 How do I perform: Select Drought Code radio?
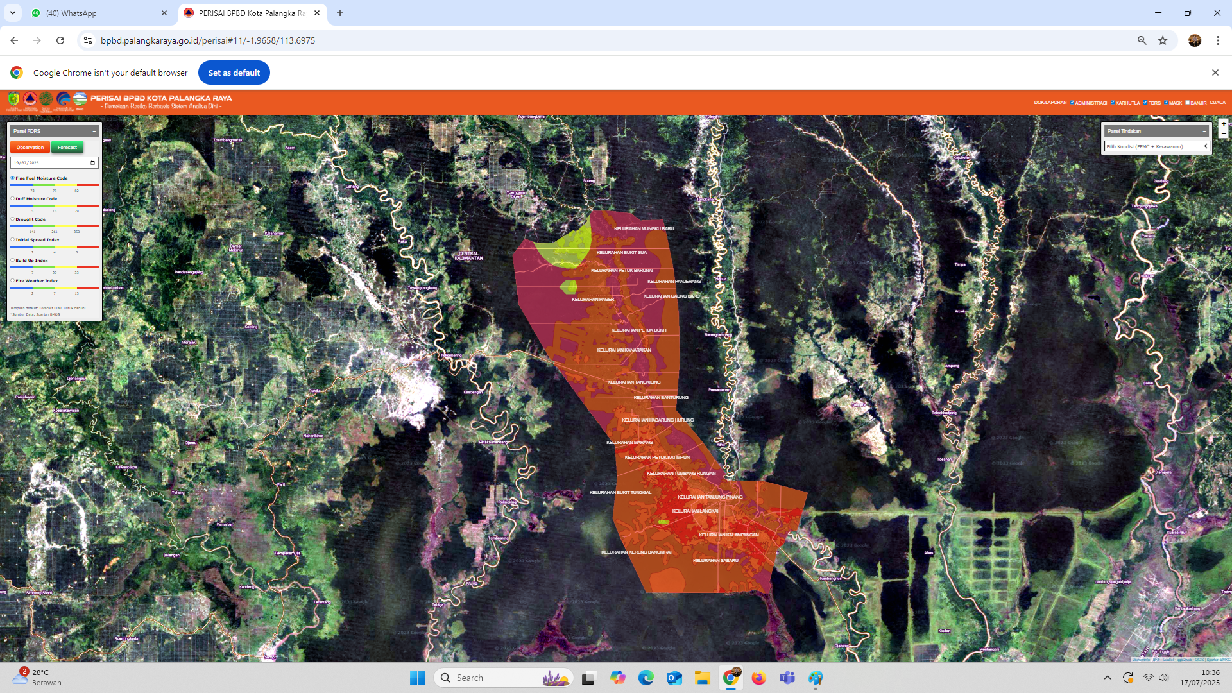pos(12,219)
